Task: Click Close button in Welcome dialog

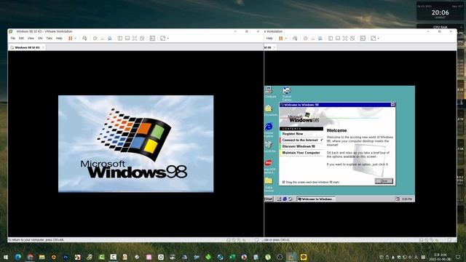Action: point(384,181)
